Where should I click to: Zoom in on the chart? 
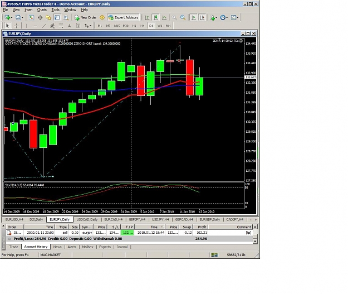point(174,17)
